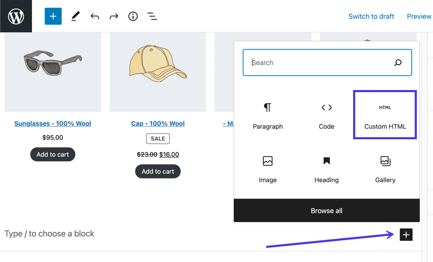
Task: Add the Cap to cart
Action: tap(158, 172)
